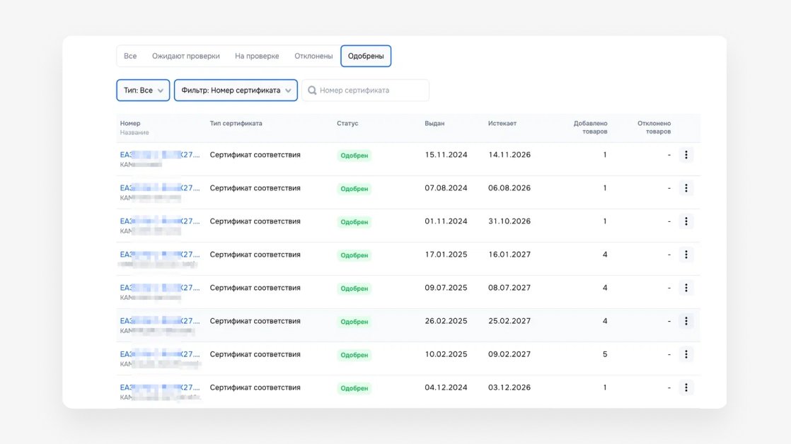
Task: Open "Фильтр: Номер сертификата" dropdown
Action: tap(236, 90)
